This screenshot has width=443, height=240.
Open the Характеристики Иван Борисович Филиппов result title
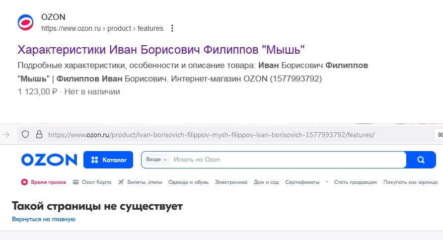tap(161, 50)
